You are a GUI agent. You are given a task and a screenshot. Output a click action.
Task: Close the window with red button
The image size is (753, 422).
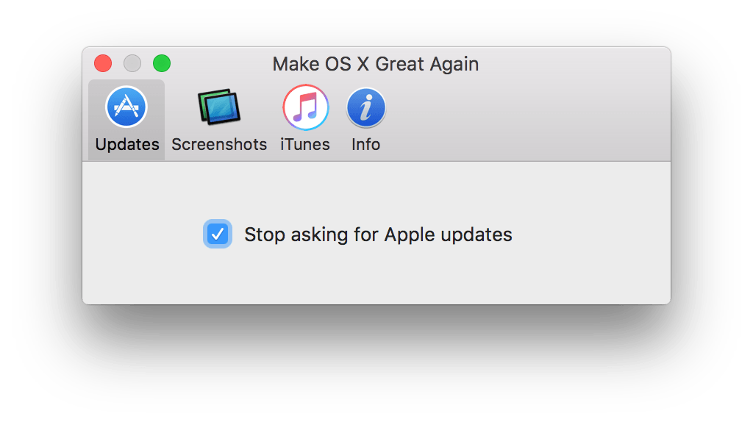[x=103, y=63]
